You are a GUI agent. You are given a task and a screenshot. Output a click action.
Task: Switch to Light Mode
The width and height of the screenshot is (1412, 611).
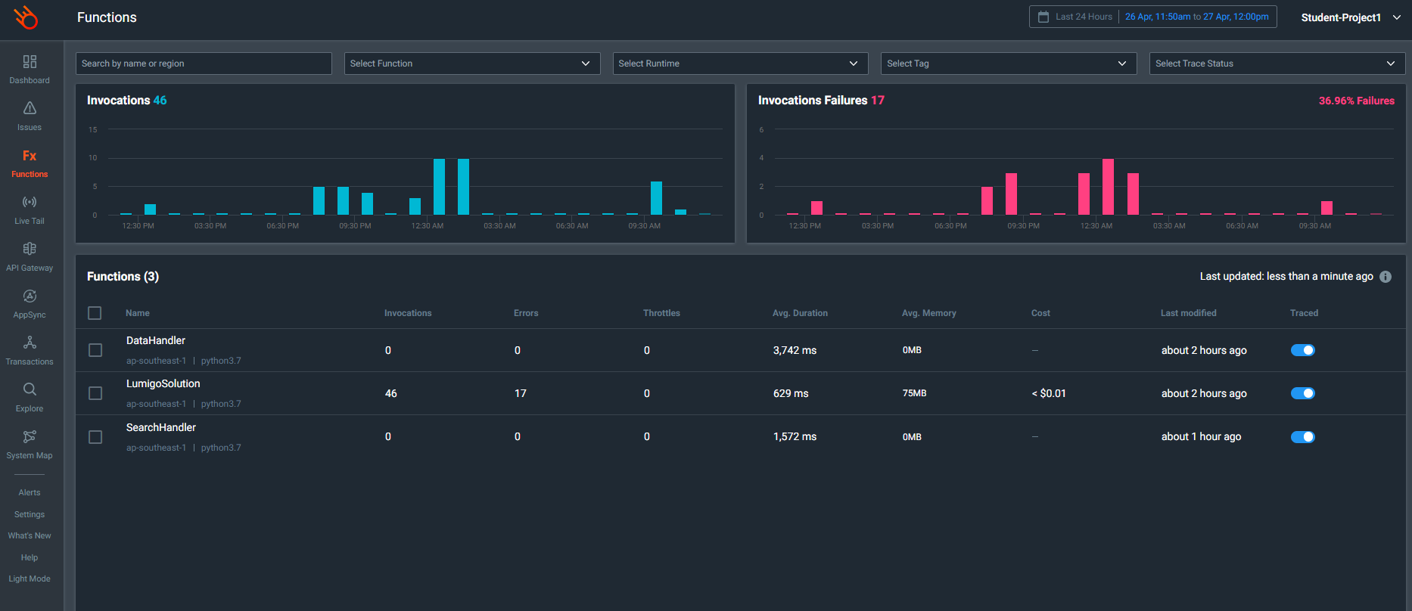[30, 578]
